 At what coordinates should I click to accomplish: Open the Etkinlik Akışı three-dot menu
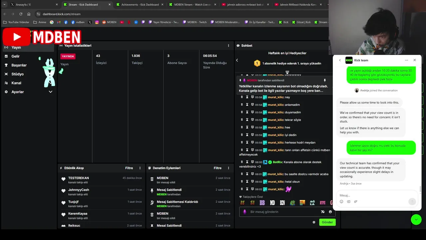tap(140, 168)
